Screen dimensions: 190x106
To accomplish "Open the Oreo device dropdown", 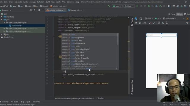I will 129,6.
